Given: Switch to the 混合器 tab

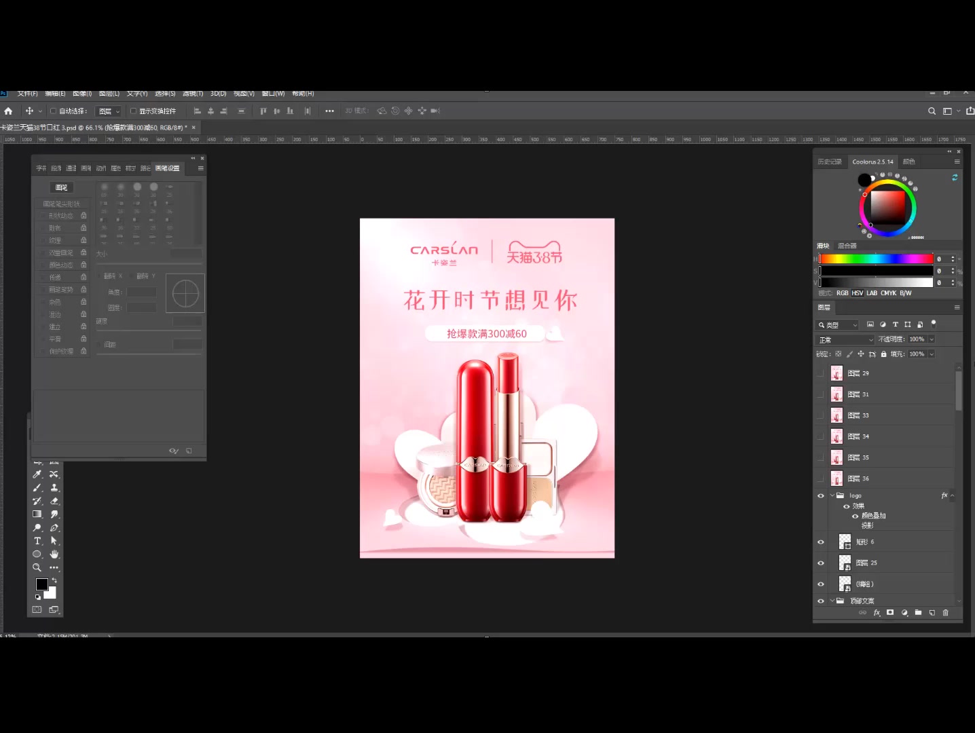Looking at the screenshot, I should tap(847, 246).
